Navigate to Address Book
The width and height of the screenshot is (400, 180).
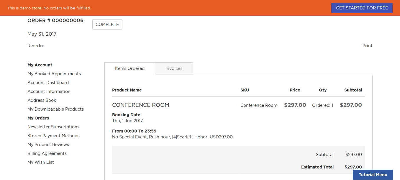(x=42, y=100)
